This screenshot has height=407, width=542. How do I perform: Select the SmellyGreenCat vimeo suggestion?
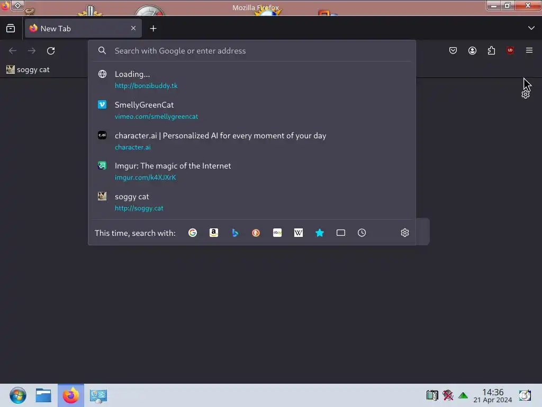pos(251,110)
